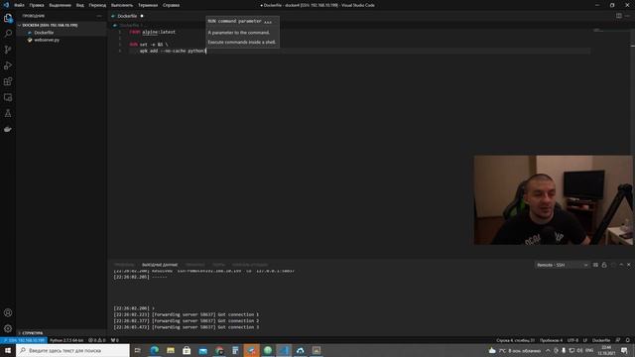This screenshot has width=635, height=357.
Task: Open File Explorer from the taskbar
Action: [171, 350]
